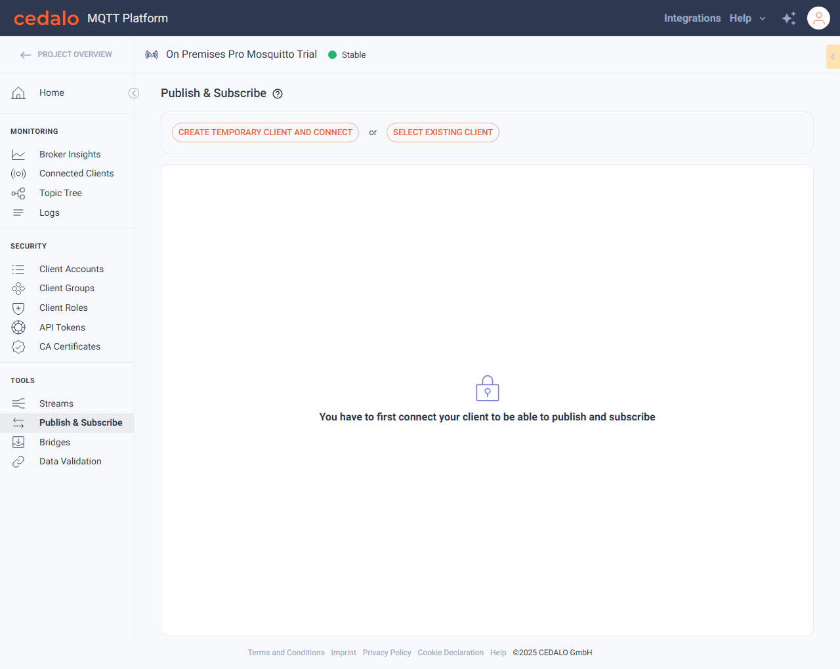Click the Connected Clients signal icon
Screen dimensions: 840x669
[18, 174]
